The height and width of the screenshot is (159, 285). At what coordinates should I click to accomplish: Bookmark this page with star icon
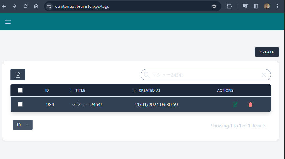point(214,6)
